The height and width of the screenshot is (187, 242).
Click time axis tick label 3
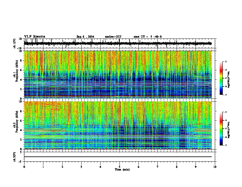pyautogui.click(x=81, y=167)
